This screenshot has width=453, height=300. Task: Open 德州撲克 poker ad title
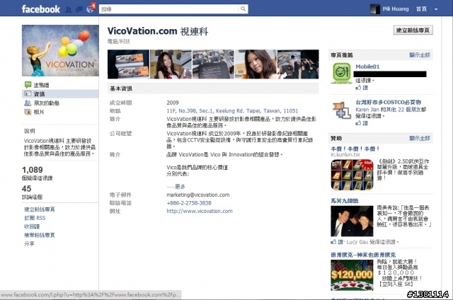click(x=363, y=255)
